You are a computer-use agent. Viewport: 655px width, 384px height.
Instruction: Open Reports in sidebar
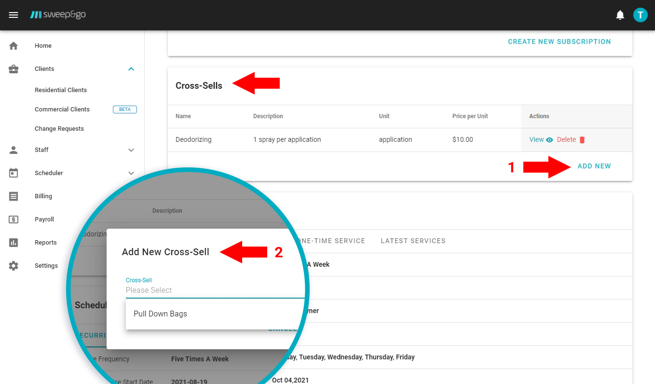(x=46, y=243)
